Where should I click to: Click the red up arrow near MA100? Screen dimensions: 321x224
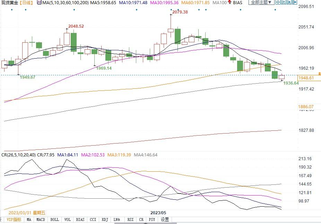(x=229, y=2)
